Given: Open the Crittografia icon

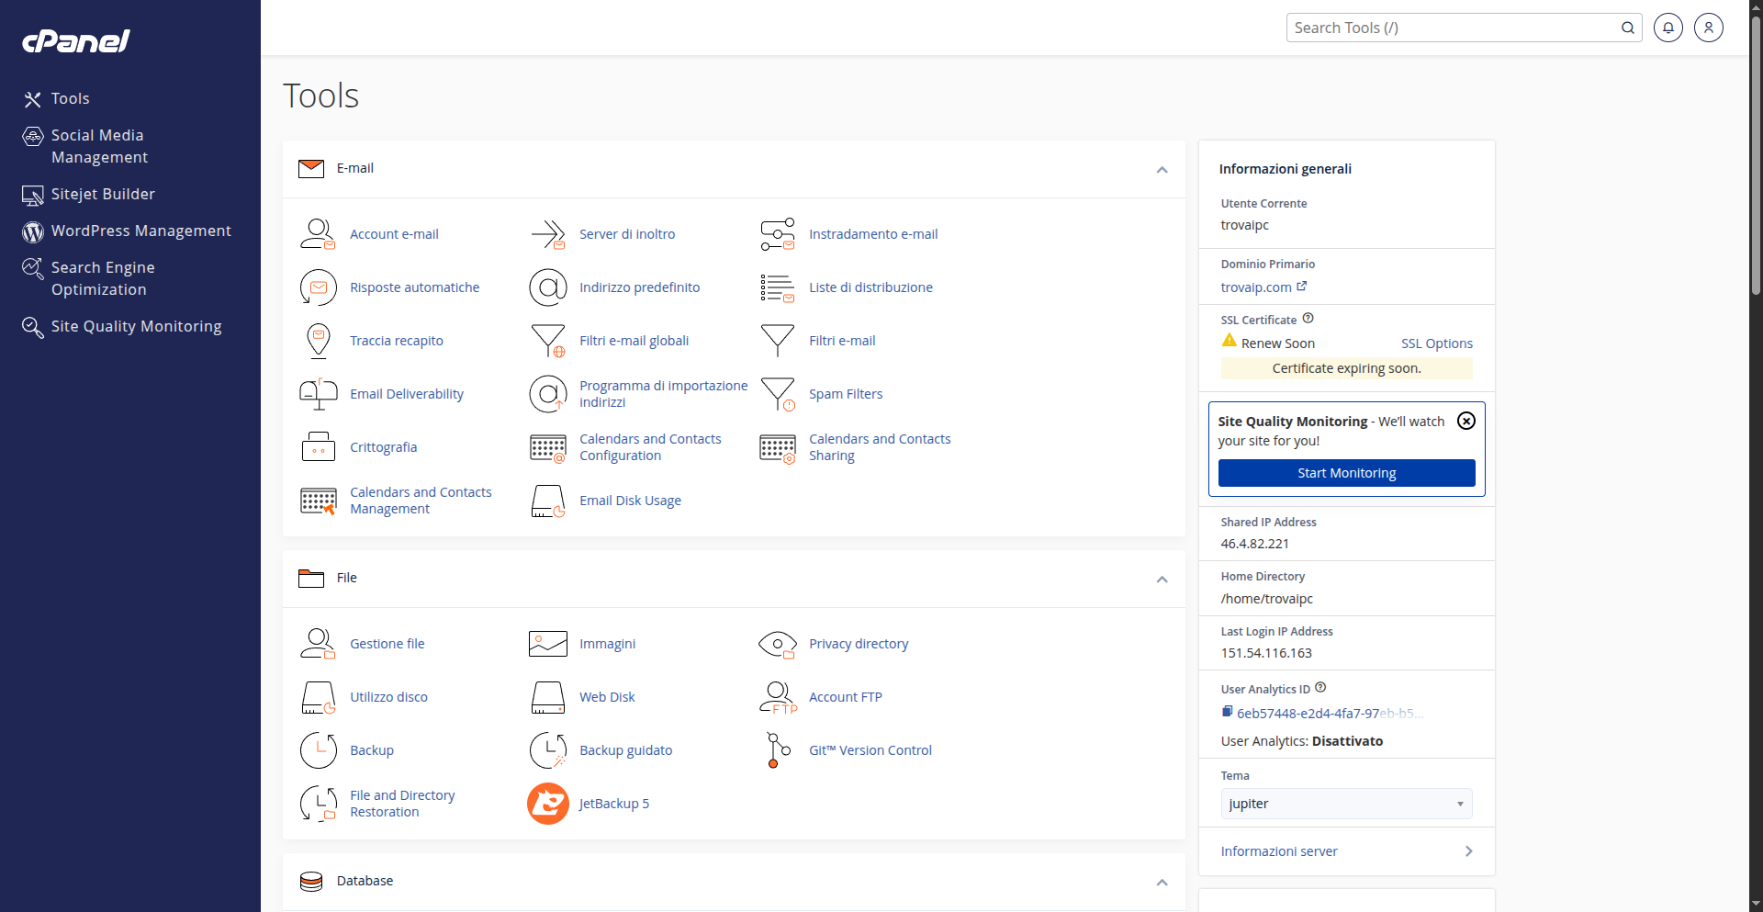Looking at the screenshot, I should 318,447.
